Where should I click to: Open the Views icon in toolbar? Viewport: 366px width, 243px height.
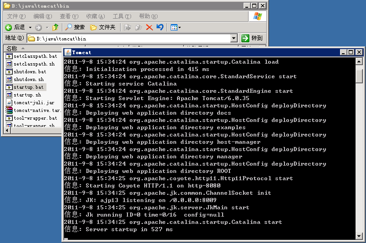click(174, 28)
